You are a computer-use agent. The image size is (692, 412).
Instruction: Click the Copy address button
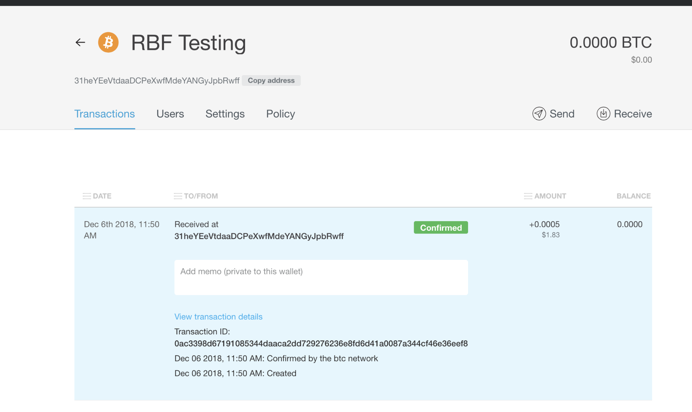271,80
